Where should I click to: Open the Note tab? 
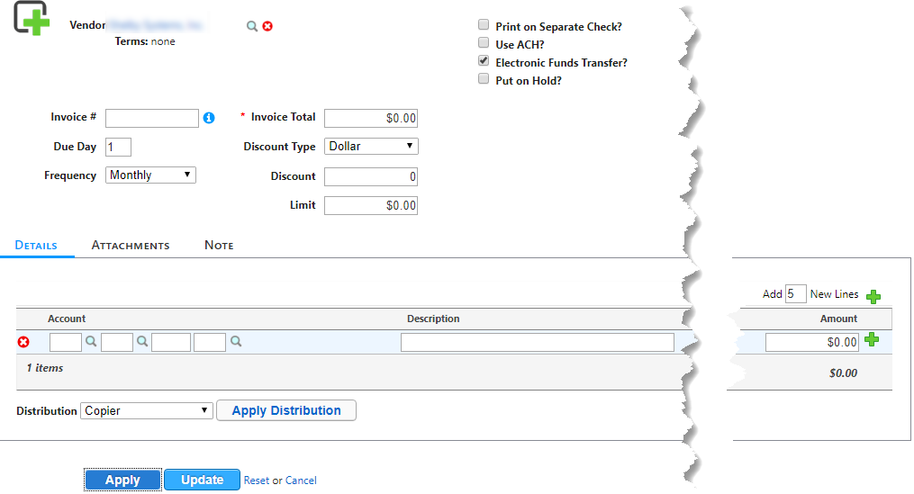coord(219,246)
